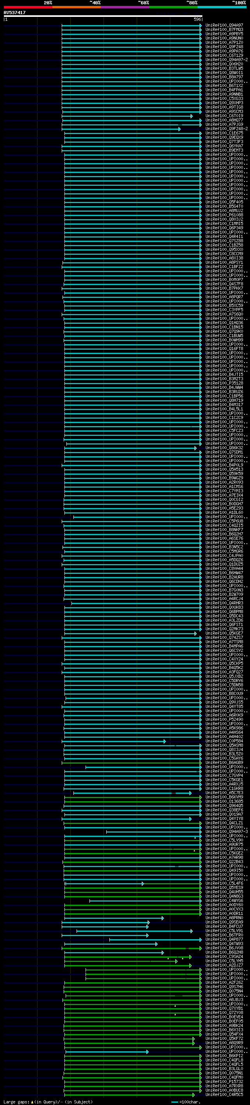Select the red 20% identity color segment
This screenshot has width=250, height=1105.
pos(28,7)
